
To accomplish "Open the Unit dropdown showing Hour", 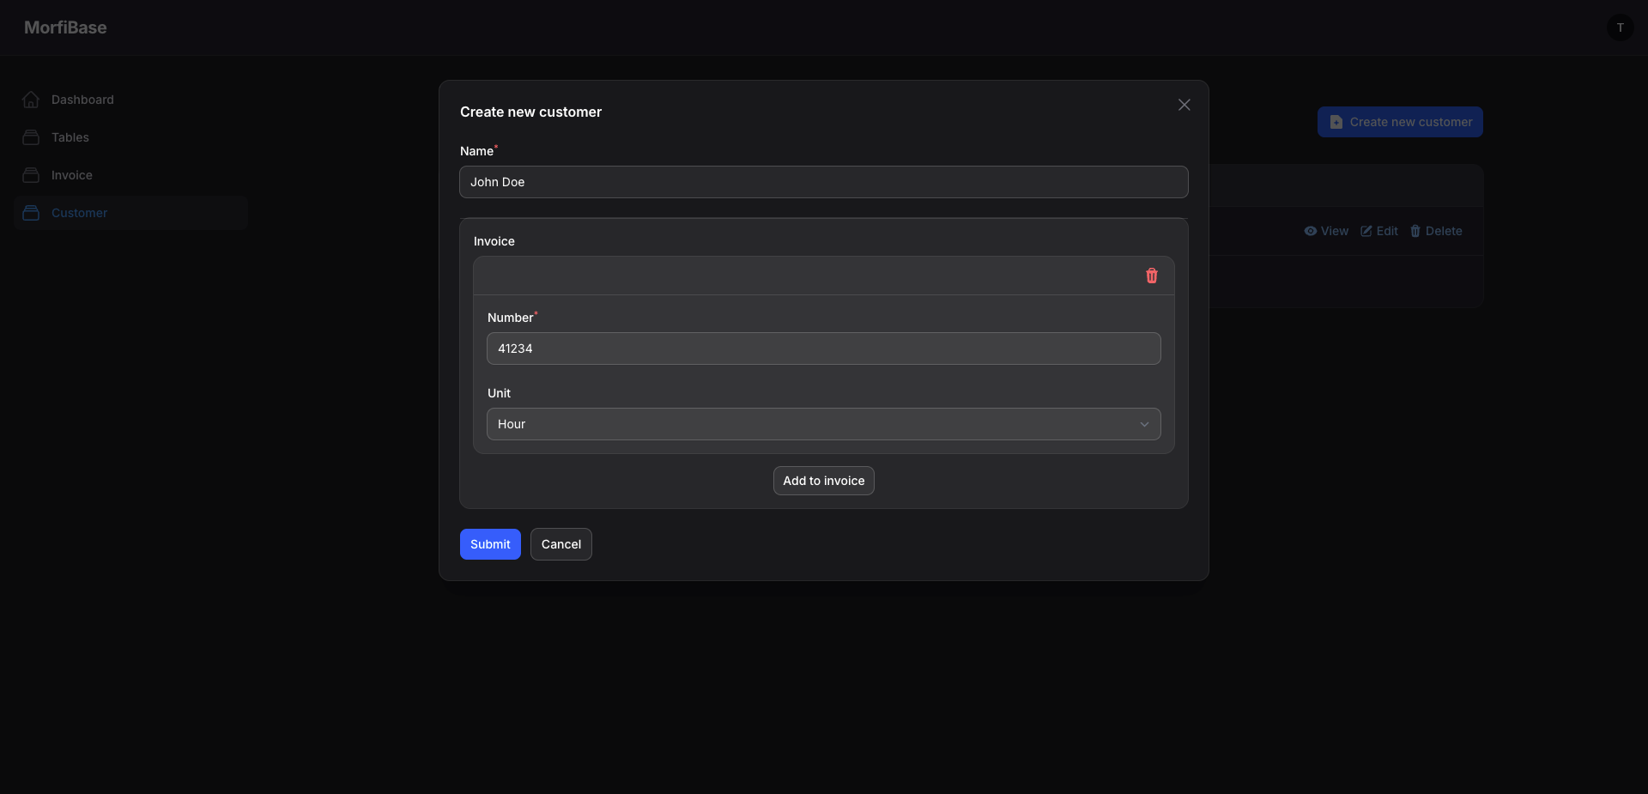I will click(824, 424).
